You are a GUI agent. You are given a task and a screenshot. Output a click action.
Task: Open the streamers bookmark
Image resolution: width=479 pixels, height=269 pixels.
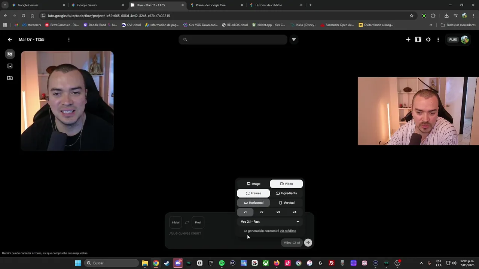[x=32, y=25]
